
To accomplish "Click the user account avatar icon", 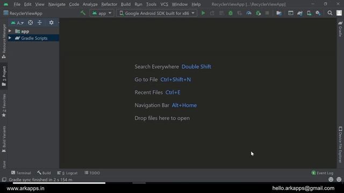I will coord(339,13).
